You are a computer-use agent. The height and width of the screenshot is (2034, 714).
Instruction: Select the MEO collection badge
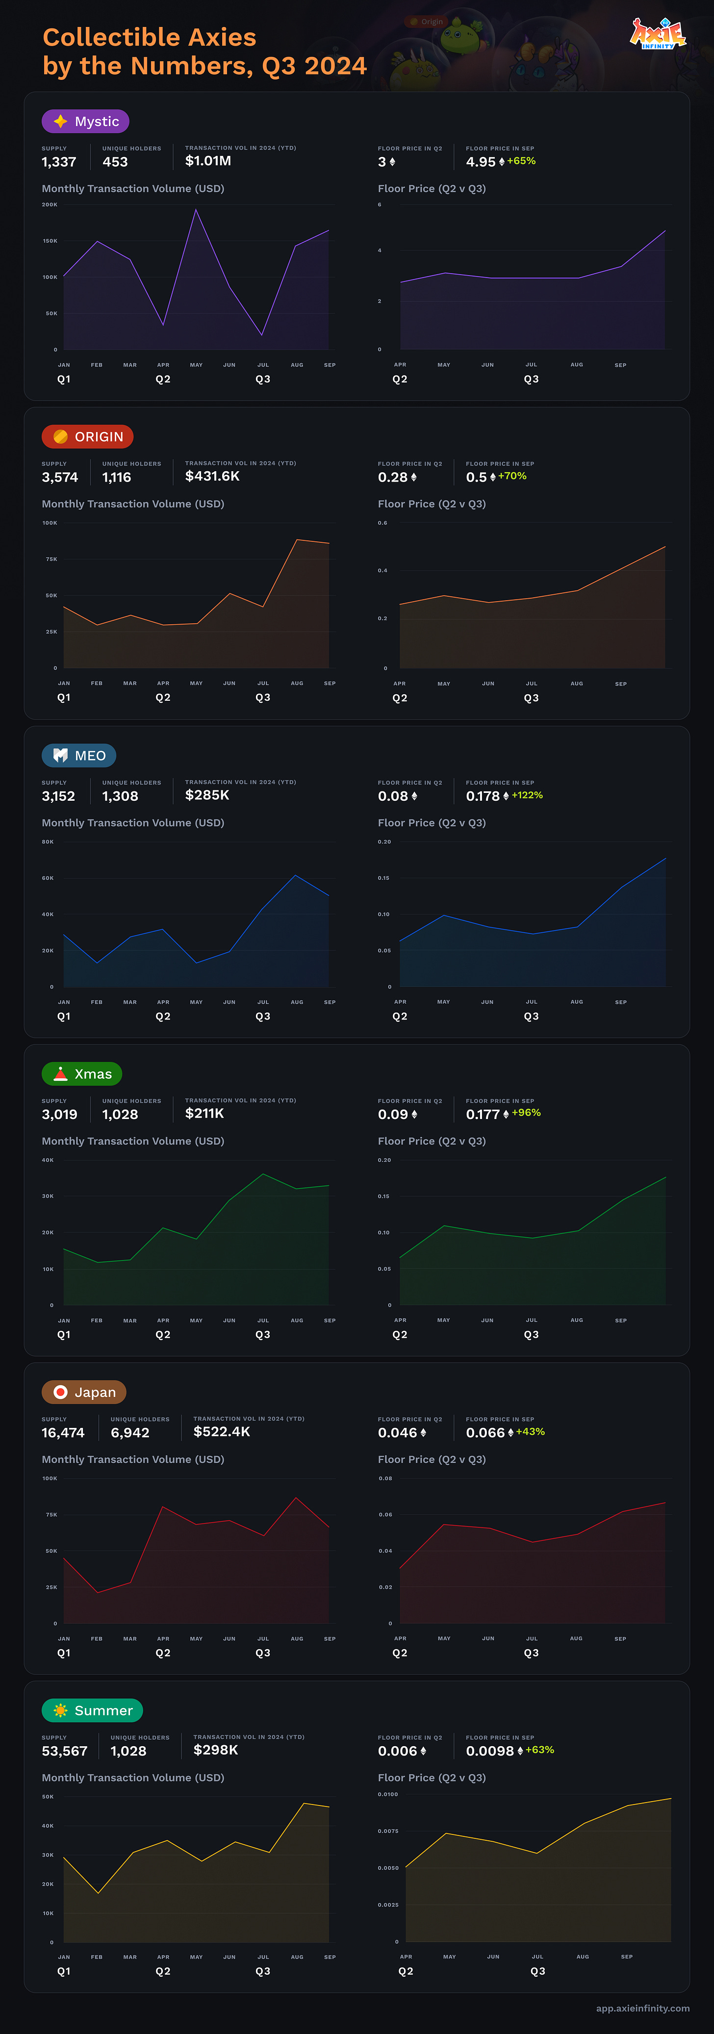point(79,756)
